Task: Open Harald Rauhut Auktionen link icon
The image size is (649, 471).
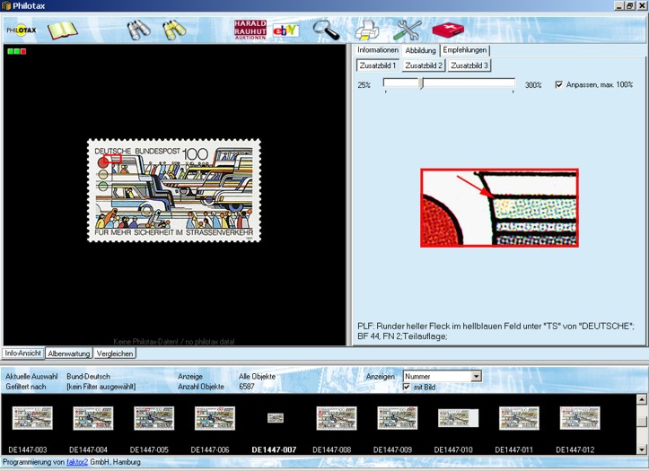Action: pyautogui.click(x=250, y=30)
